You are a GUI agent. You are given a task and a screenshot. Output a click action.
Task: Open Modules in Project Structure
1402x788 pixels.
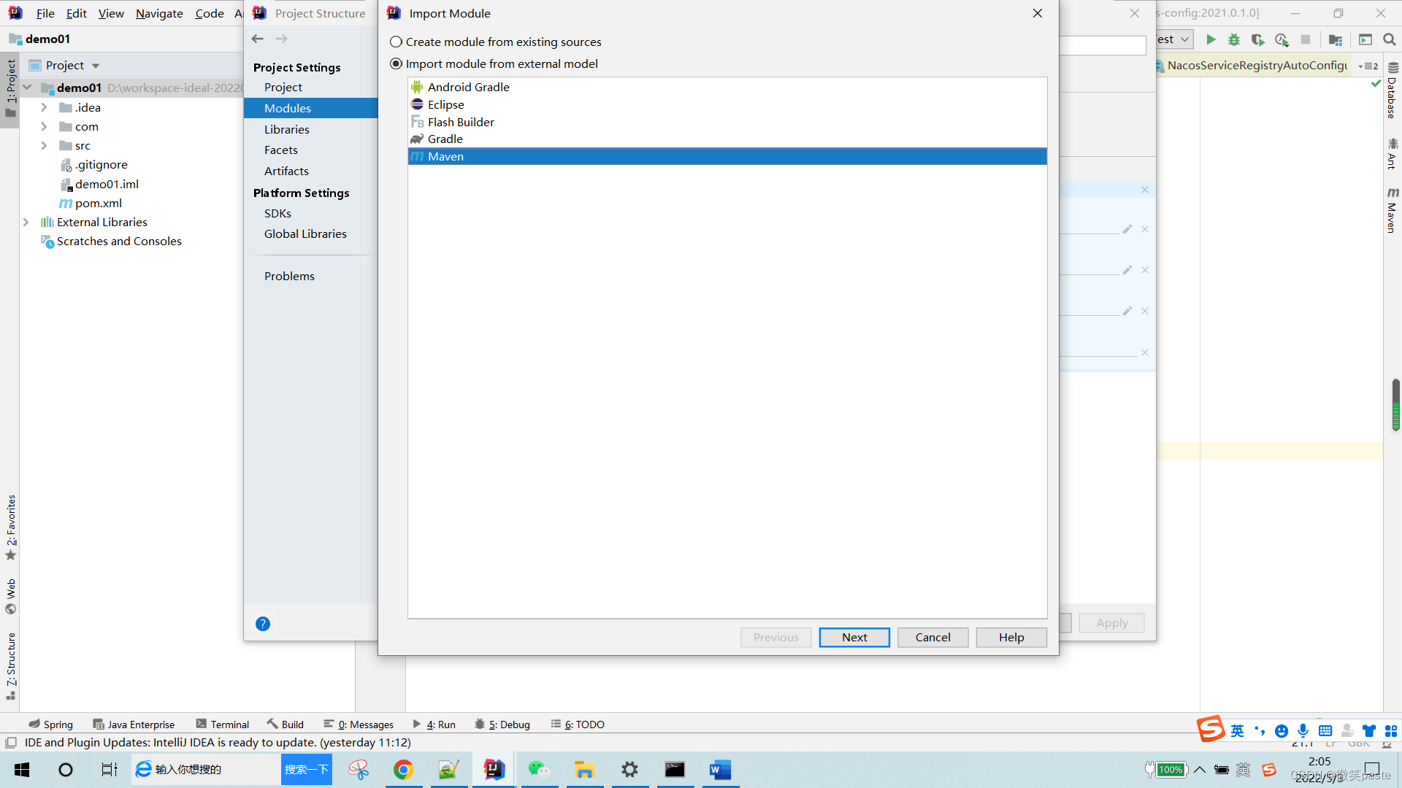(310, 108)
